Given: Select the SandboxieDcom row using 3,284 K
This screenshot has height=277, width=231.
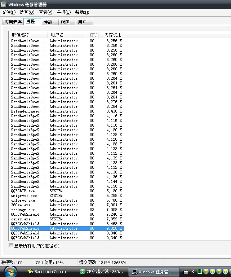Looking at the screenshot, I should 67,106.
